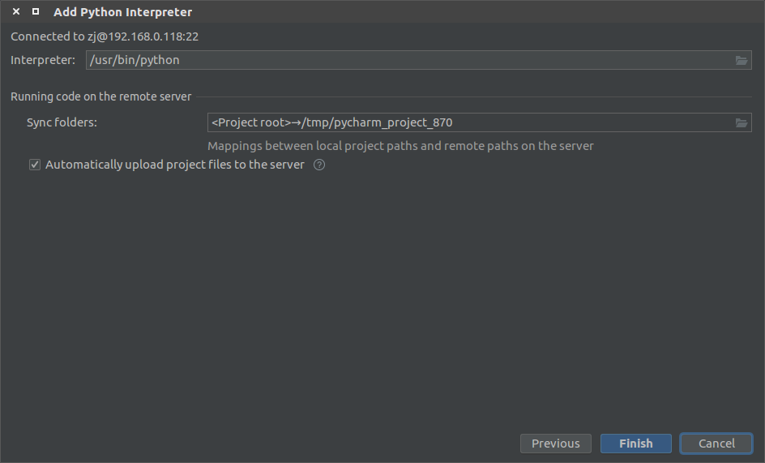This screenshot has width=765, height=463.
Task: Uncheck the automatically upload project files checkbox
Action: pos(35,165)
